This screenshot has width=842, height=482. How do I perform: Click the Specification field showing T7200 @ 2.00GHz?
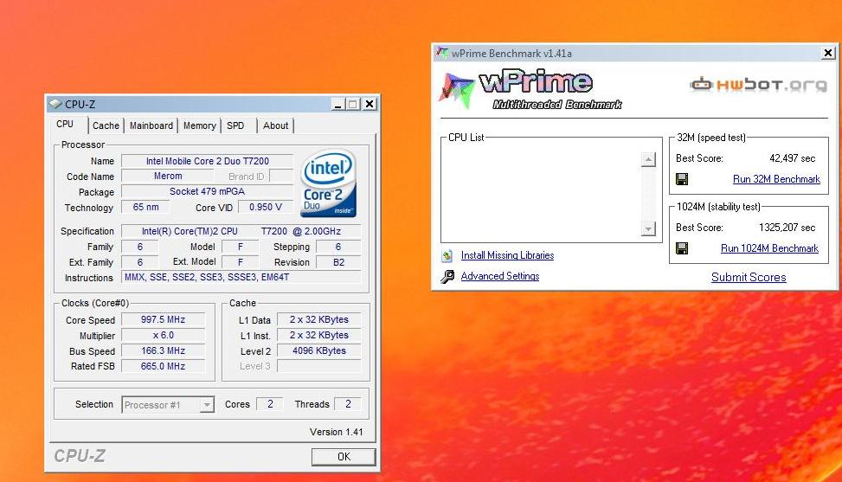click(241, 231)
